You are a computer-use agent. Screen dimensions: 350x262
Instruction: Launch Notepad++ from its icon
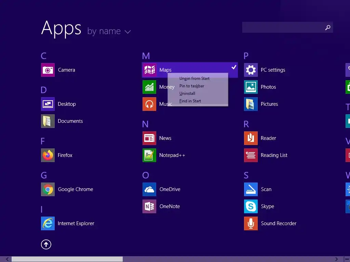[149, 155]
